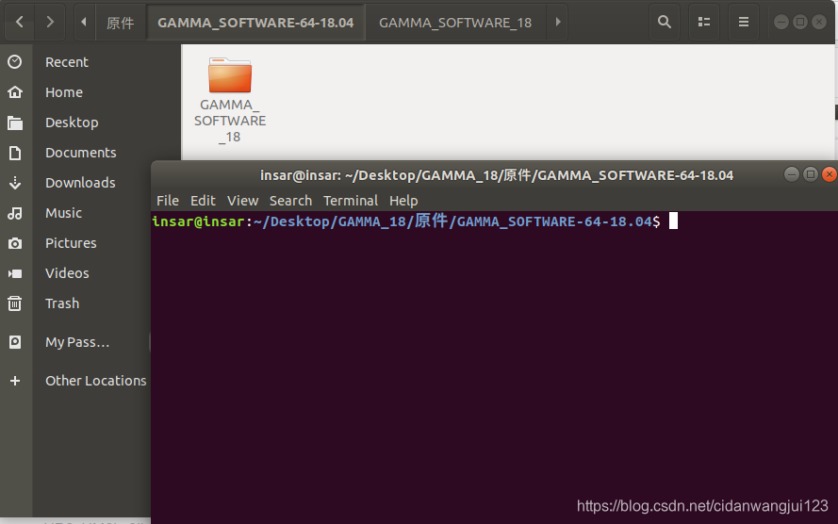Click the Recent clock icon
The height and width of the screenshot is (524, 838).
pyautogui.click(x=15, y=62)
